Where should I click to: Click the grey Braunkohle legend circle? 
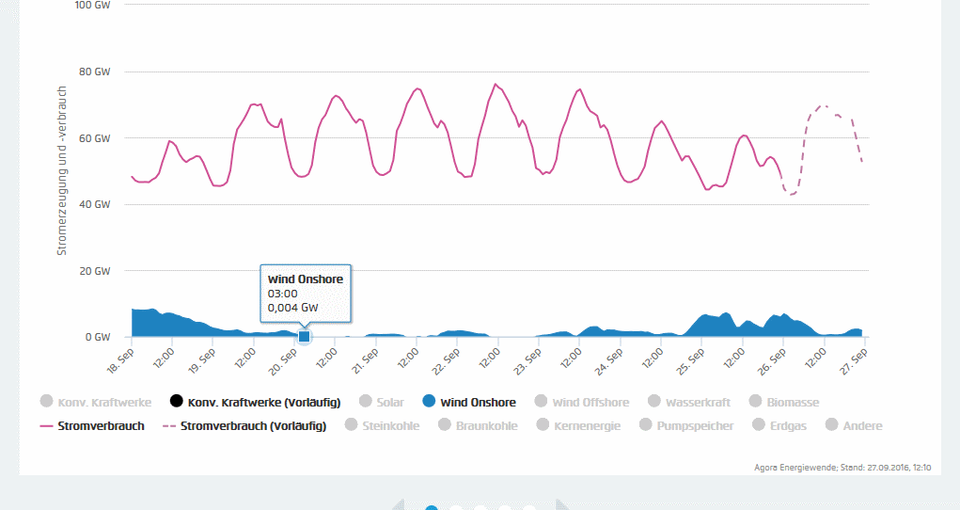click(x=444, y=425)
